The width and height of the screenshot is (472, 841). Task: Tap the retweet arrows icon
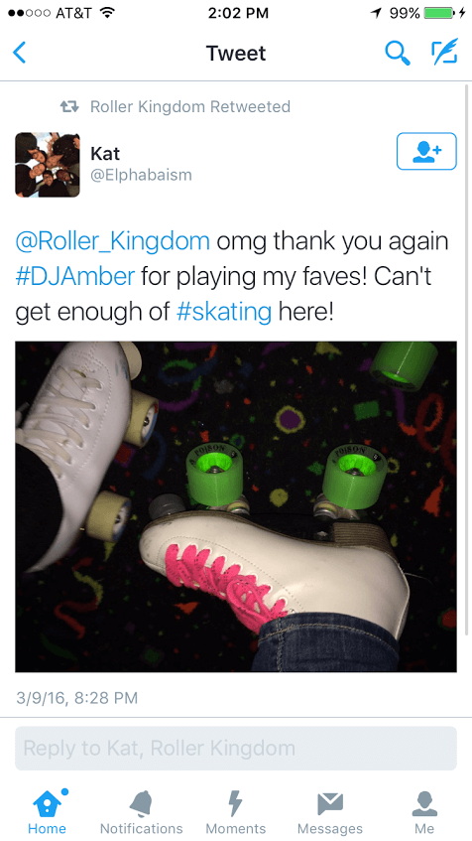[x=69, y=106]
